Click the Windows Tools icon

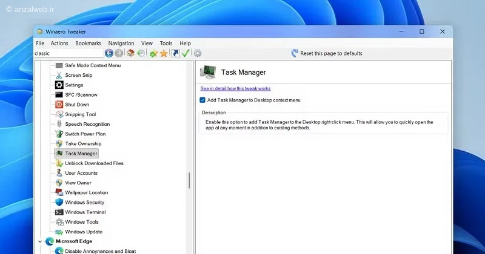(x=59, y=222)
